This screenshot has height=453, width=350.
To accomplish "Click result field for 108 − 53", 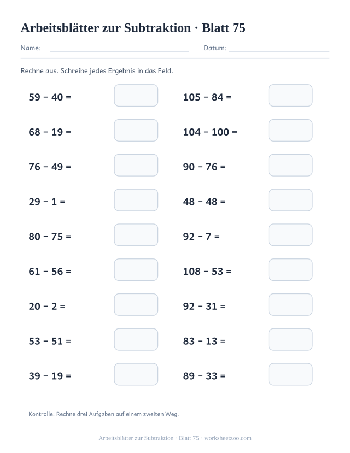I will click(290, 270).
